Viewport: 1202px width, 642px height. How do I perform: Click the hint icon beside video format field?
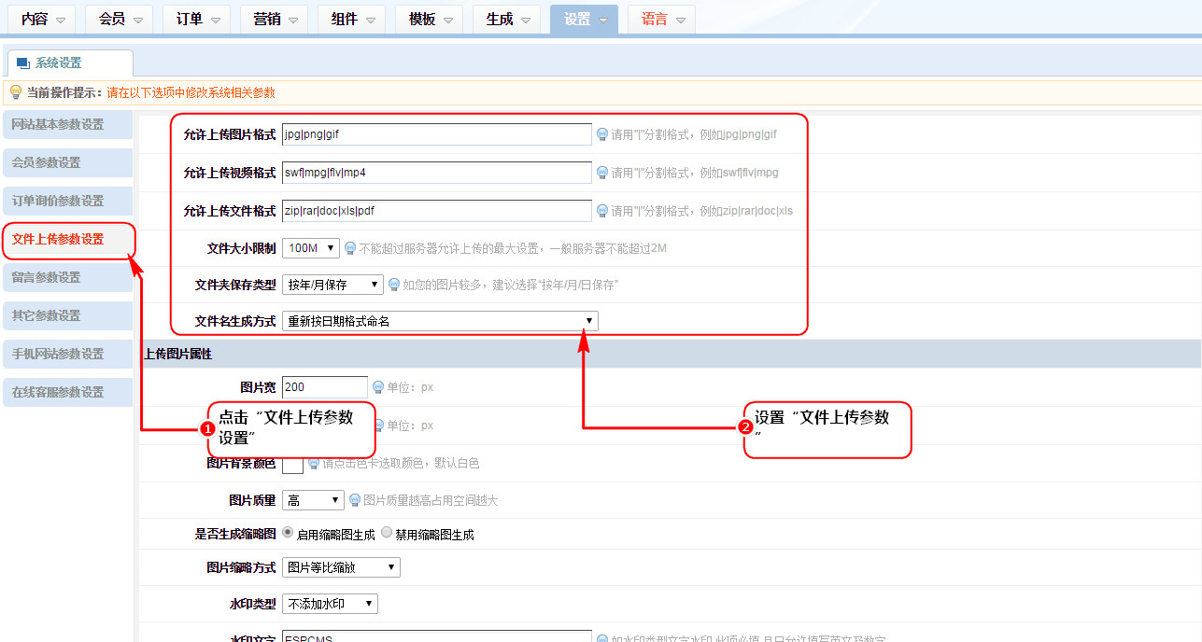coord(602,173)
